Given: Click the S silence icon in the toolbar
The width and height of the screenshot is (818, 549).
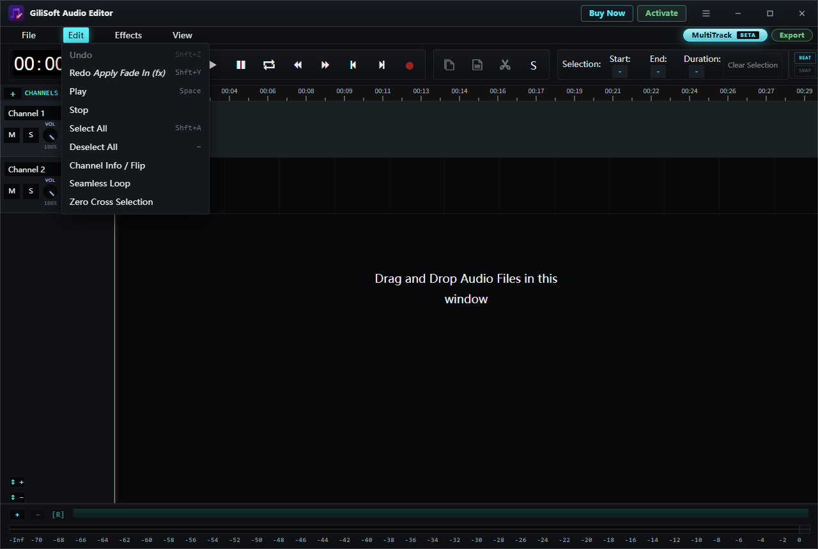Looking at the screenshot, I should pyautogui.click(x=534, y=65).
